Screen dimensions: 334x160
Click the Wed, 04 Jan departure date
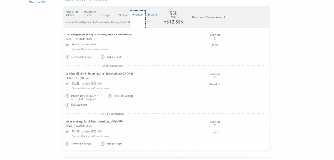pyautogui.click(x=72, y=11)
